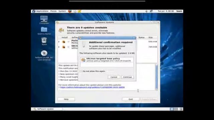Click the Fedora logo in top panel

pos(34,11)
